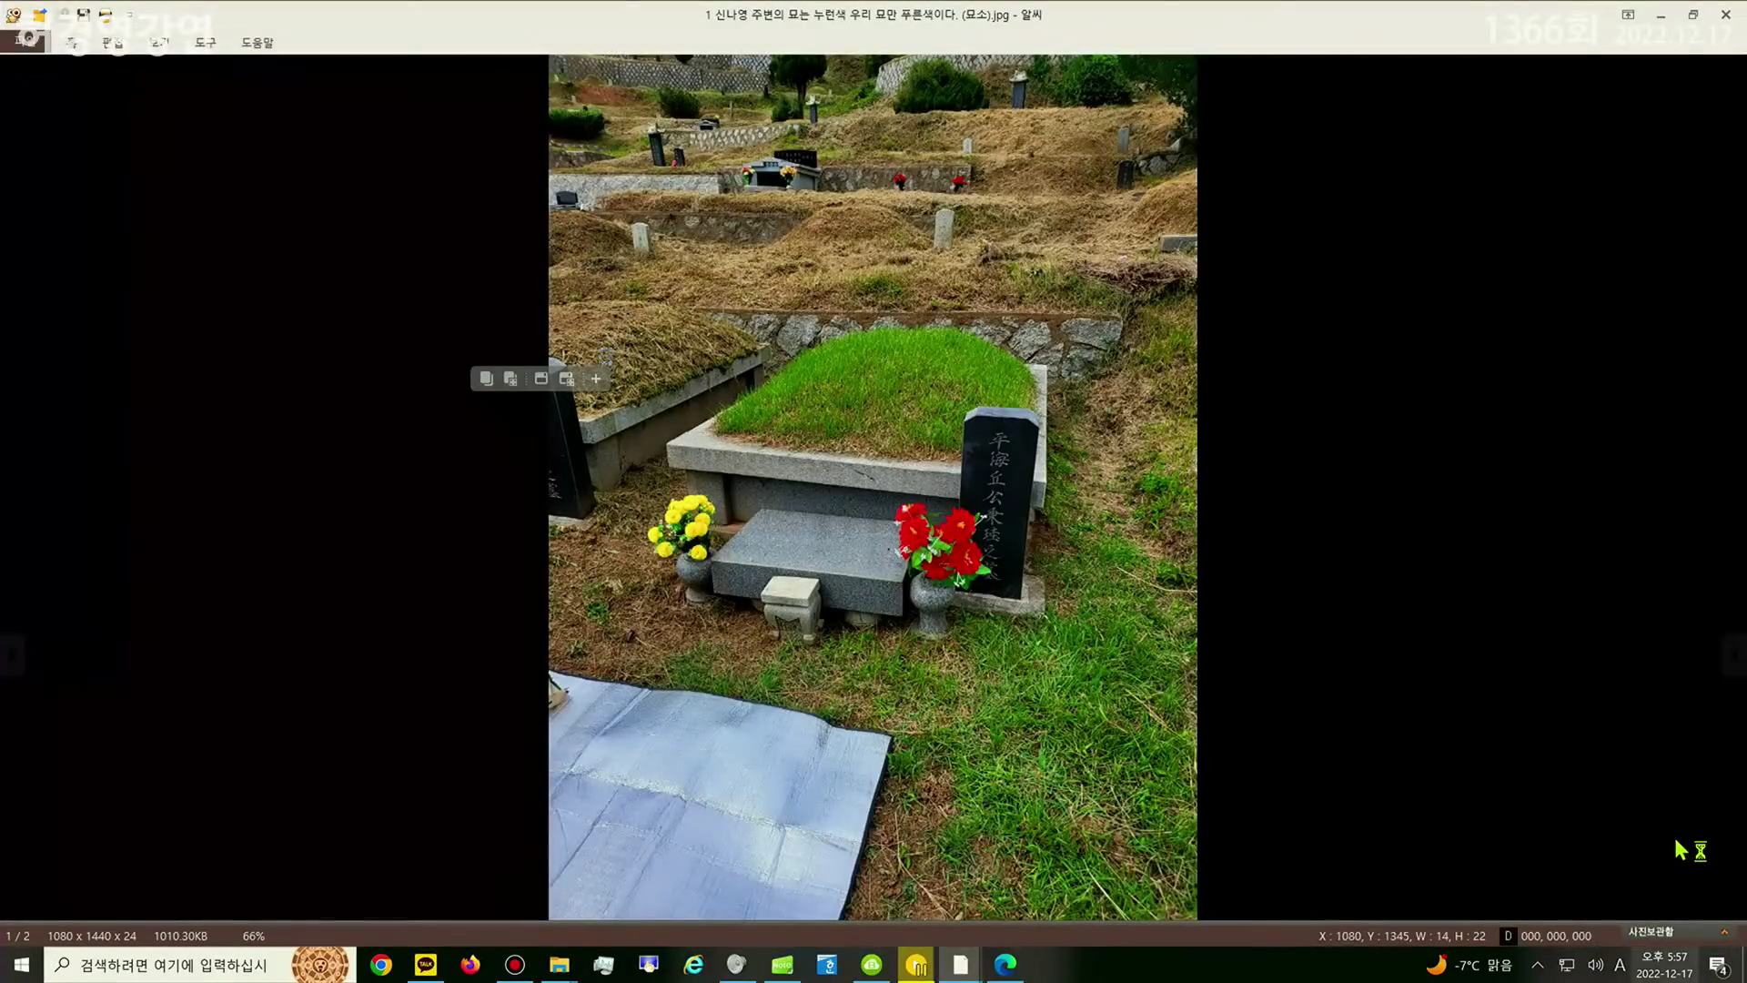Image resolution: width=1747 pixels, height=983 pixels.
Task: Open the 편집 (Edit) menu
Action: click(113, 43)
